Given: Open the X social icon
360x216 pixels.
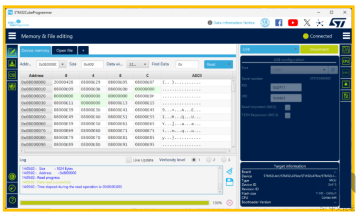Looking at the screenshot, I should pos(307,23).
